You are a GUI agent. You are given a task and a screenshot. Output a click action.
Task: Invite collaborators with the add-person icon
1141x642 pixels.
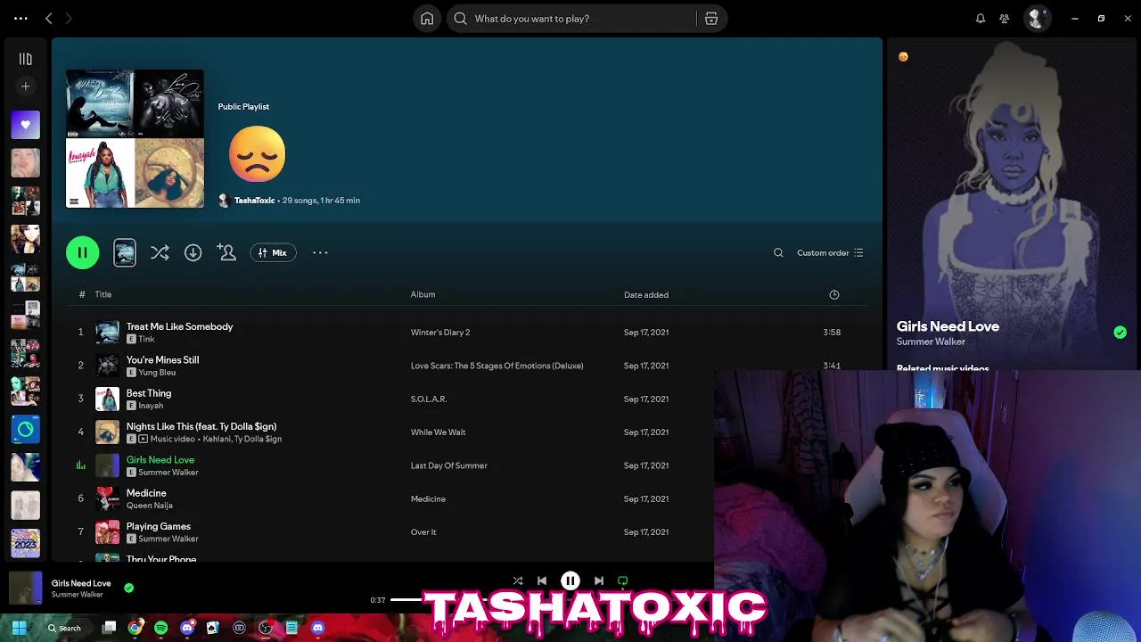(x=226, y=253)
